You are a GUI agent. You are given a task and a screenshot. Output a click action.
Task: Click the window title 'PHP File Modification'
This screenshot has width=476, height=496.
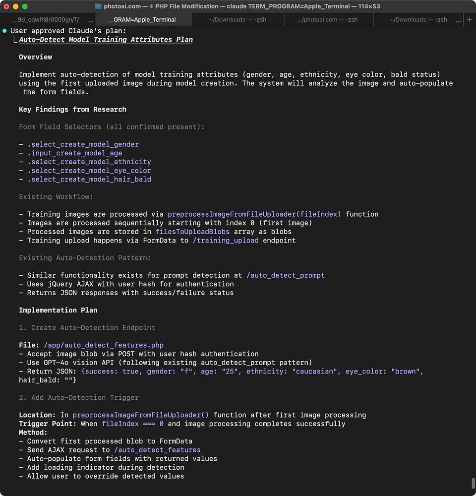click(186, 6)
